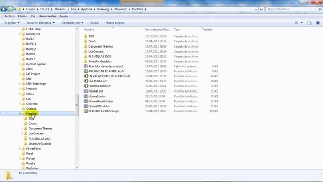This screenshot has height=182, width=323.
Task: Open the Archivo menu
Action: pyautogui.click(x=9, y=16)
